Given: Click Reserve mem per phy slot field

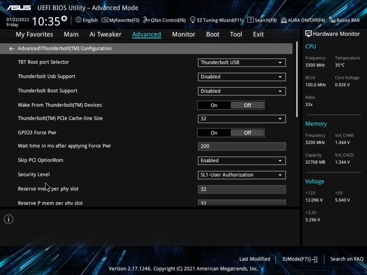Looking at the screenshot, I should 242,189.
